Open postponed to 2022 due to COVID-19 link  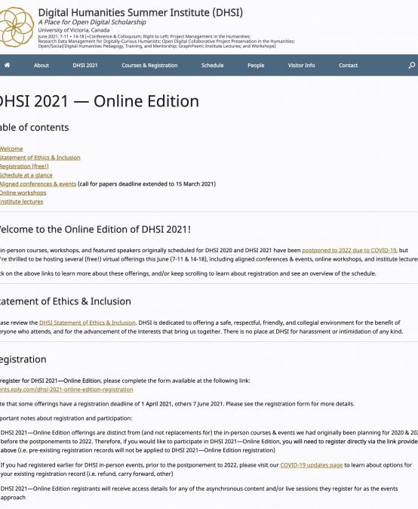[349, 250]
